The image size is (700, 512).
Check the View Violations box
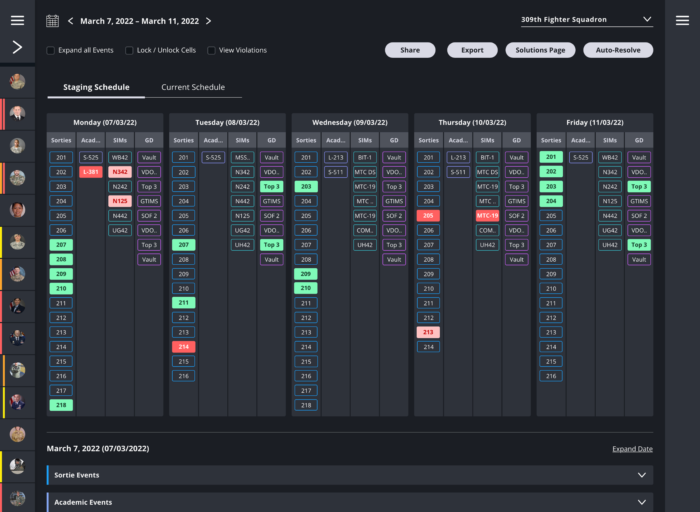point(211,51)
